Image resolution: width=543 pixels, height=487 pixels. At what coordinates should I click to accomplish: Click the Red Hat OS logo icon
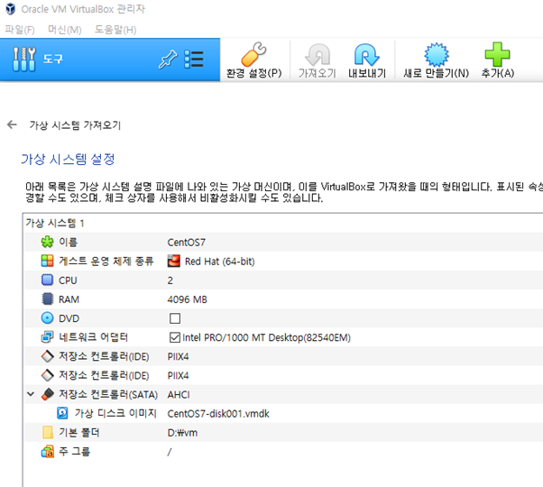coord(174,261)
